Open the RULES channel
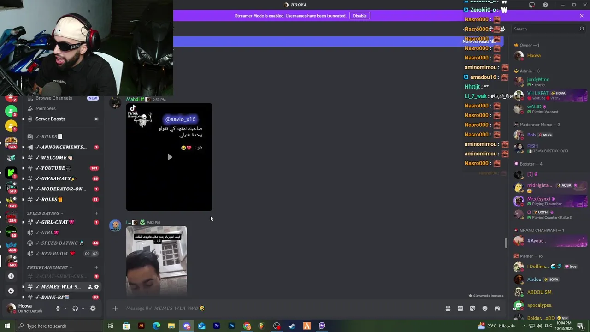The width and height of the screenshot is (590, 332). coord(63,137)
